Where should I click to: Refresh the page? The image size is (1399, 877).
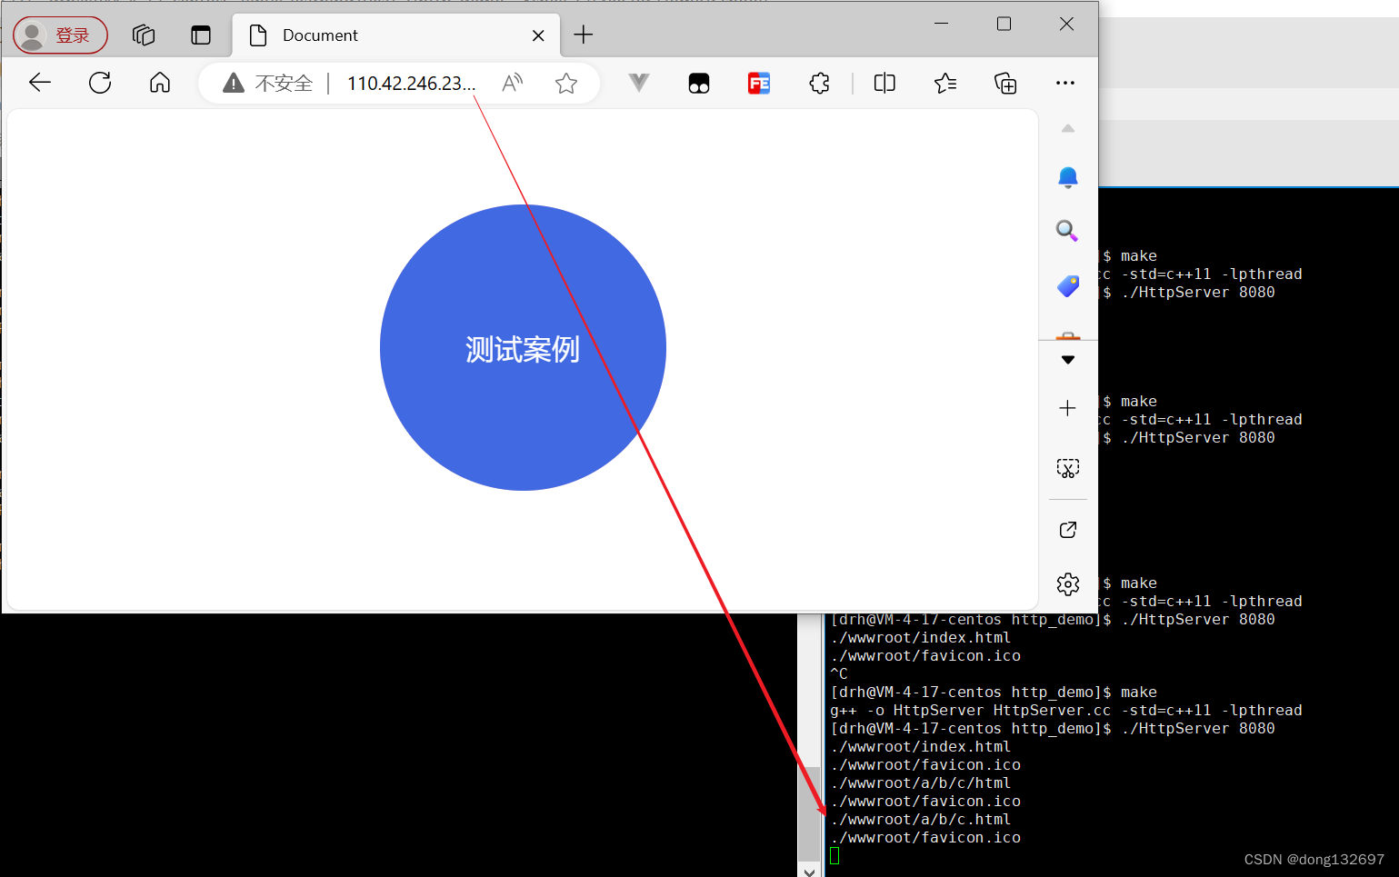(x=100, y=83)
